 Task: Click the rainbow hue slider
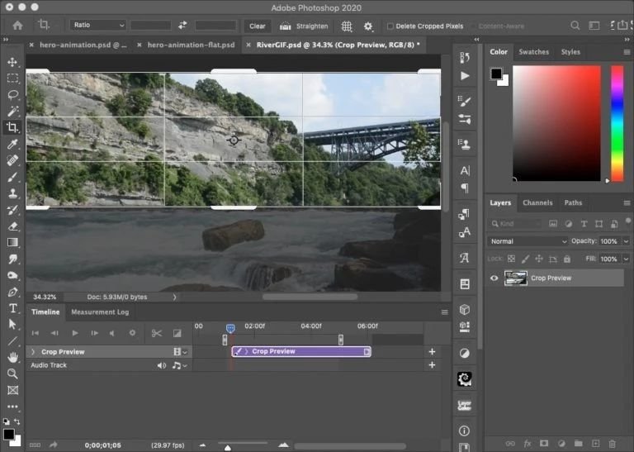[x=617, y=122]
